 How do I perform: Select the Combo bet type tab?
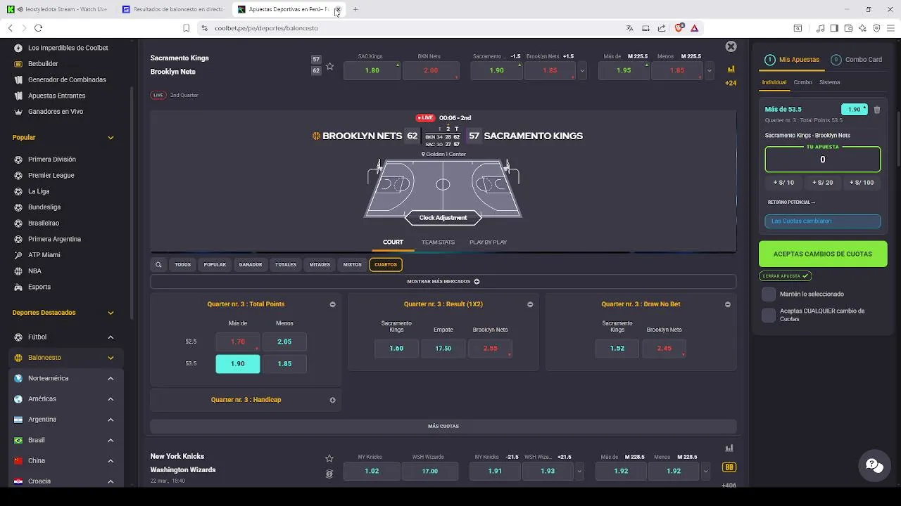tap(802, 82)
